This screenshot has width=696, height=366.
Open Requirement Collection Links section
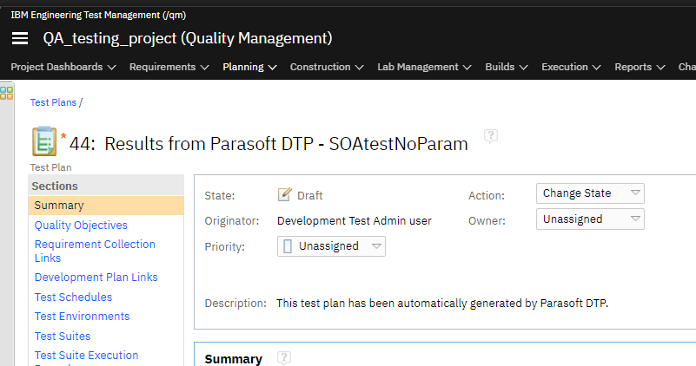[95, 251]
